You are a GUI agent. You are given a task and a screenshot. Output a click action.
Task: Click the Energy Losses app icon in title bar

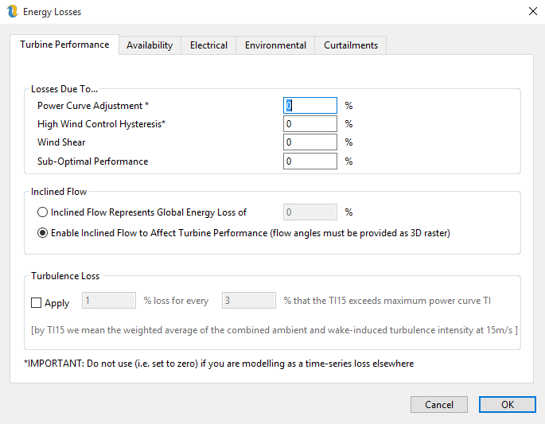[11, 12]
